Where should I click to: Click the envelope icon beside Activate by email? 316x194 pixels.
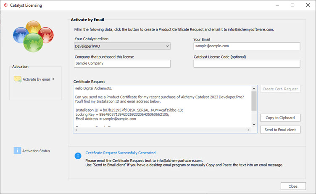click(x=17, y=79)
